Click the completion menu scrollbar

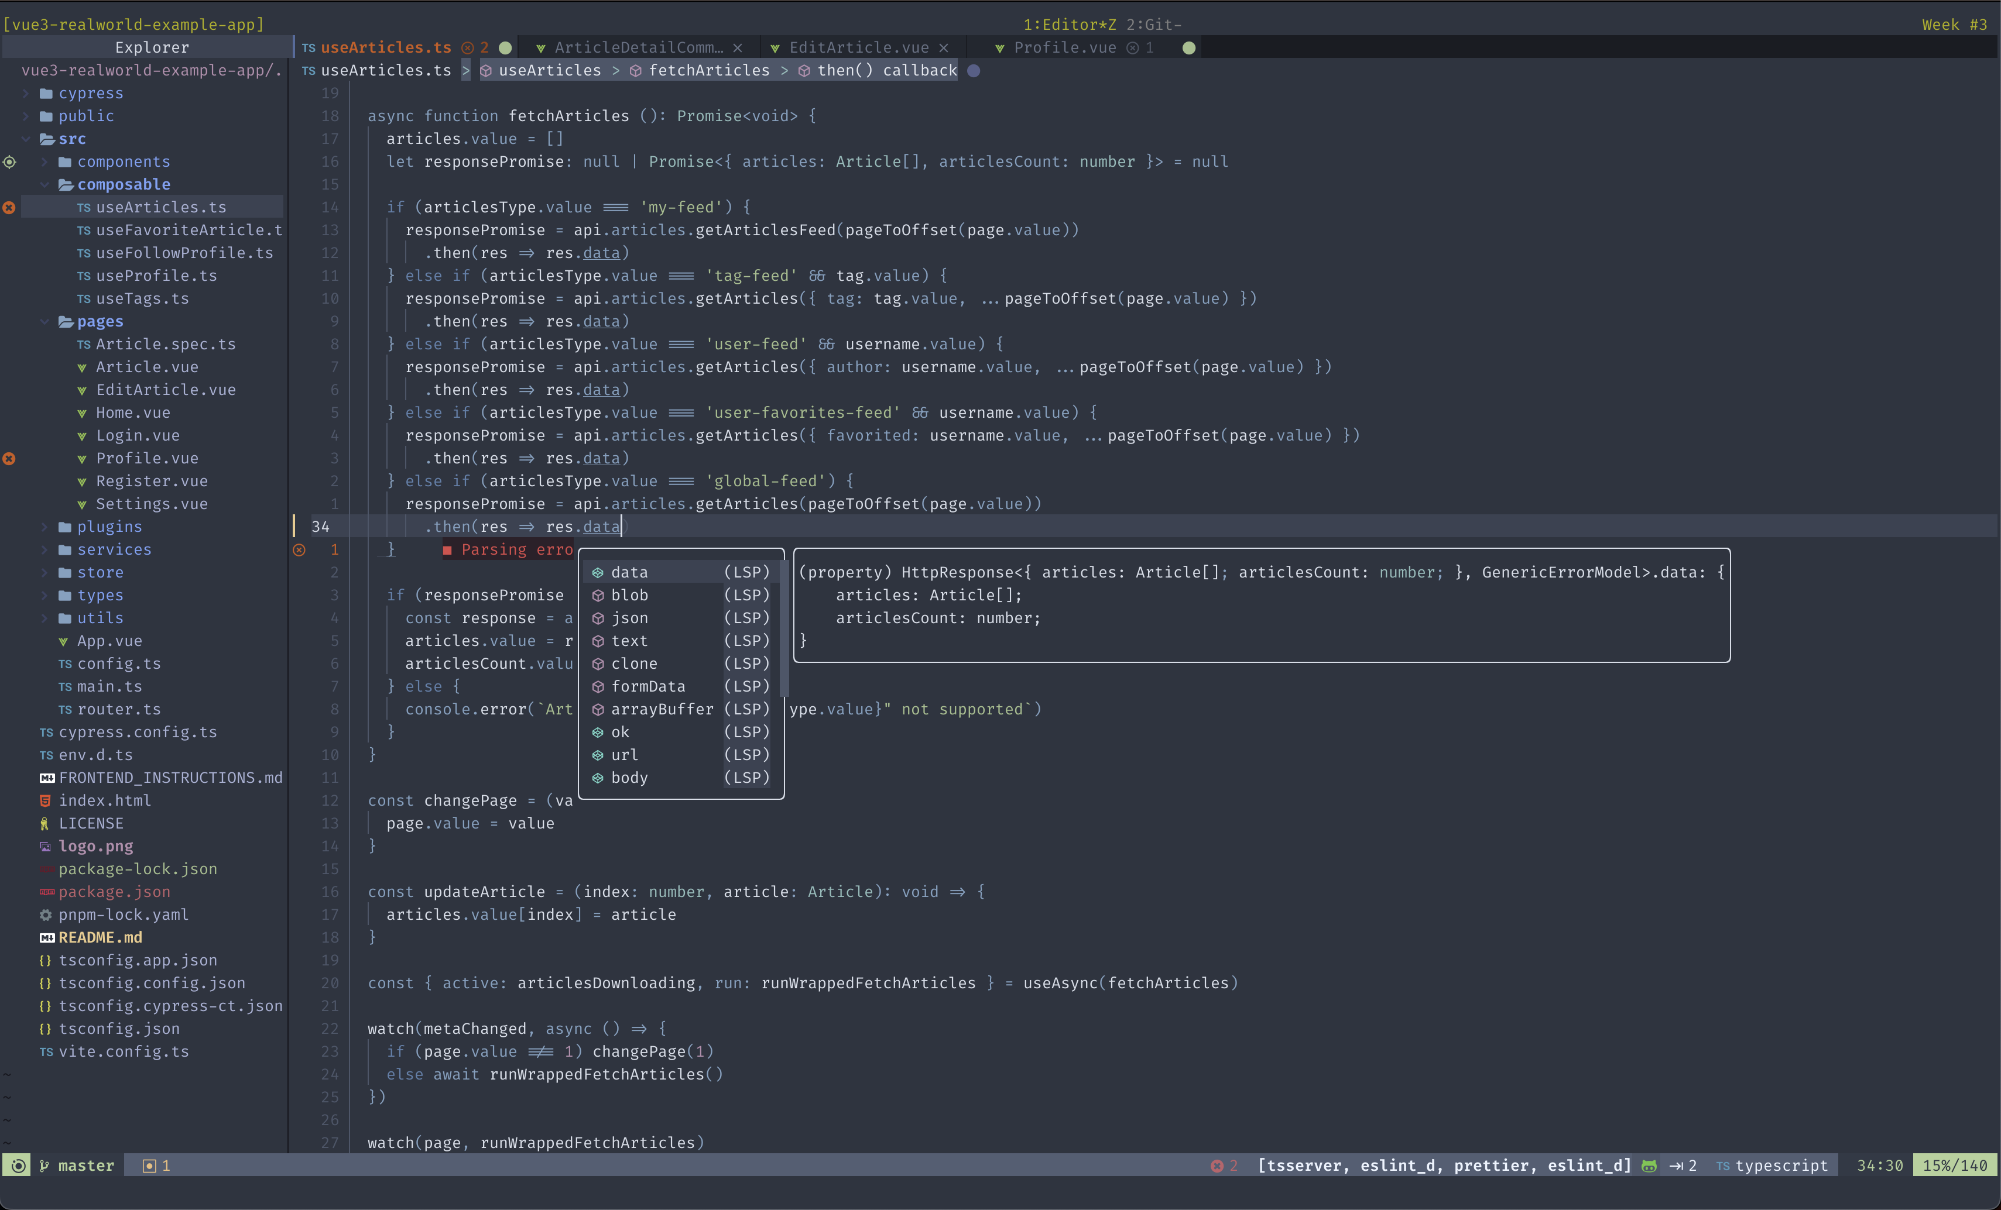[784, 629]
